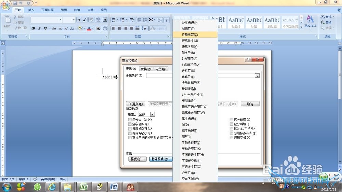Click the Save icon in quick access toolbar
This screenshot has height=192, width=342.
tap(15, 3)
